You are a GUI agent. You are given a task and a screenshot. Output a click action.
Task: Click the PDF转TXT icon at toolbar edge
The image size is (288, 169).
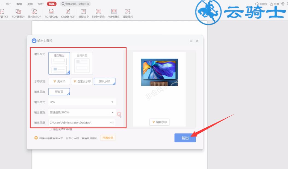pos(2,11)
